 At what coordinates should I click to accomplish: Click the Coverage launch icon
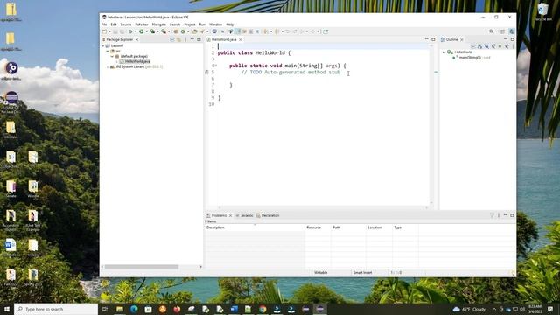tap(152, 31)
